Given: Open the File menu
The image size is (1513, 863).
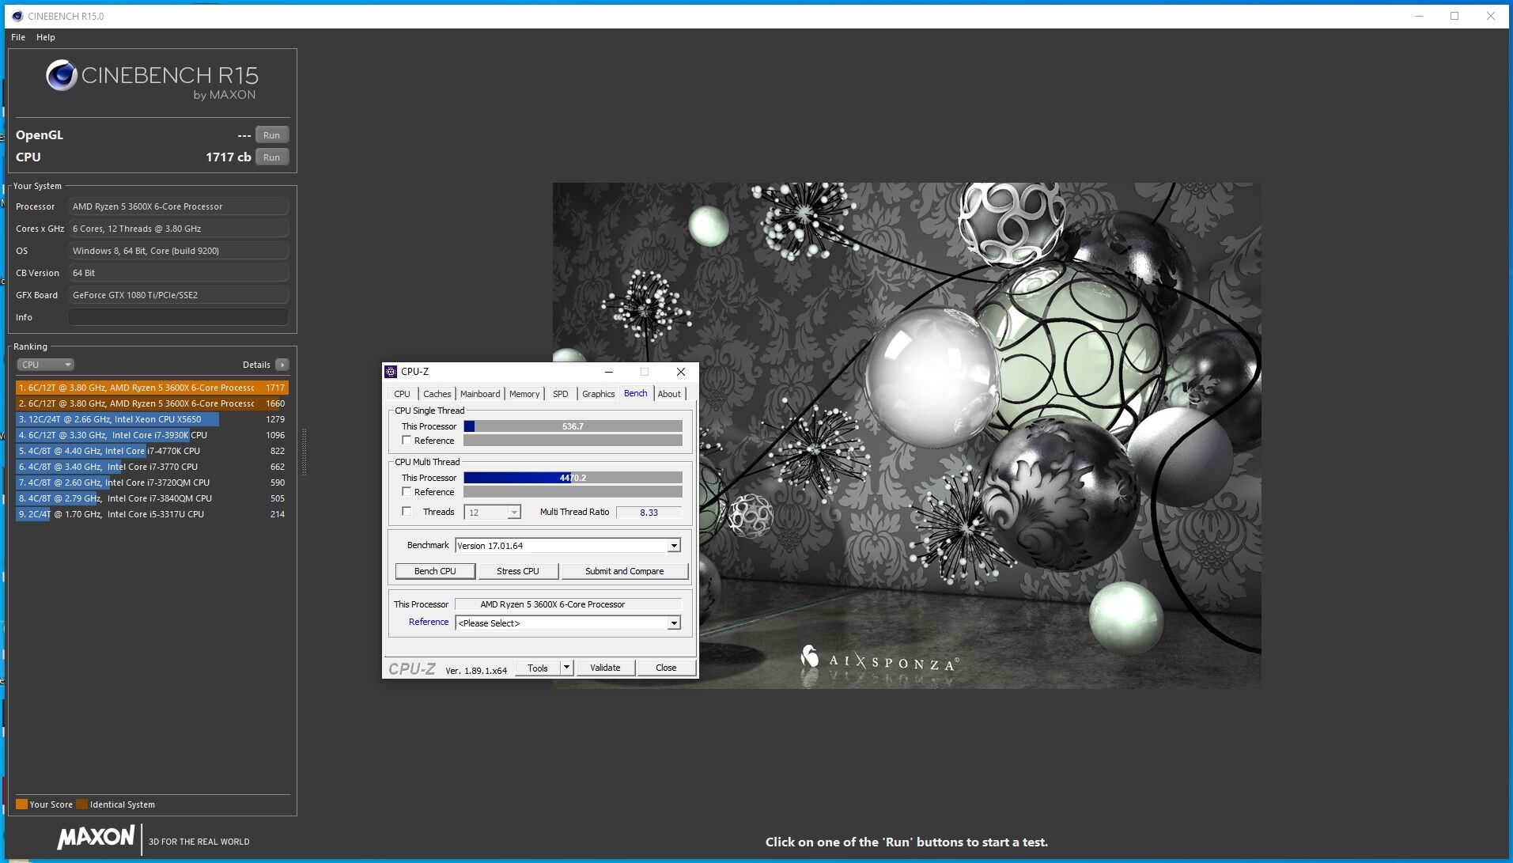Looking at the screenshot, I should [18, 37].
